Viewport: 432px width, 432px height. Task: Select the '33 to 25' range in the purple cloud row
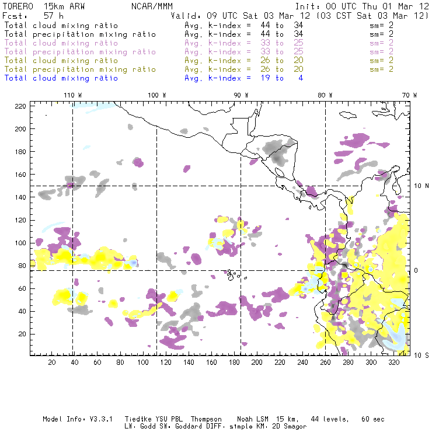(282, 43)
